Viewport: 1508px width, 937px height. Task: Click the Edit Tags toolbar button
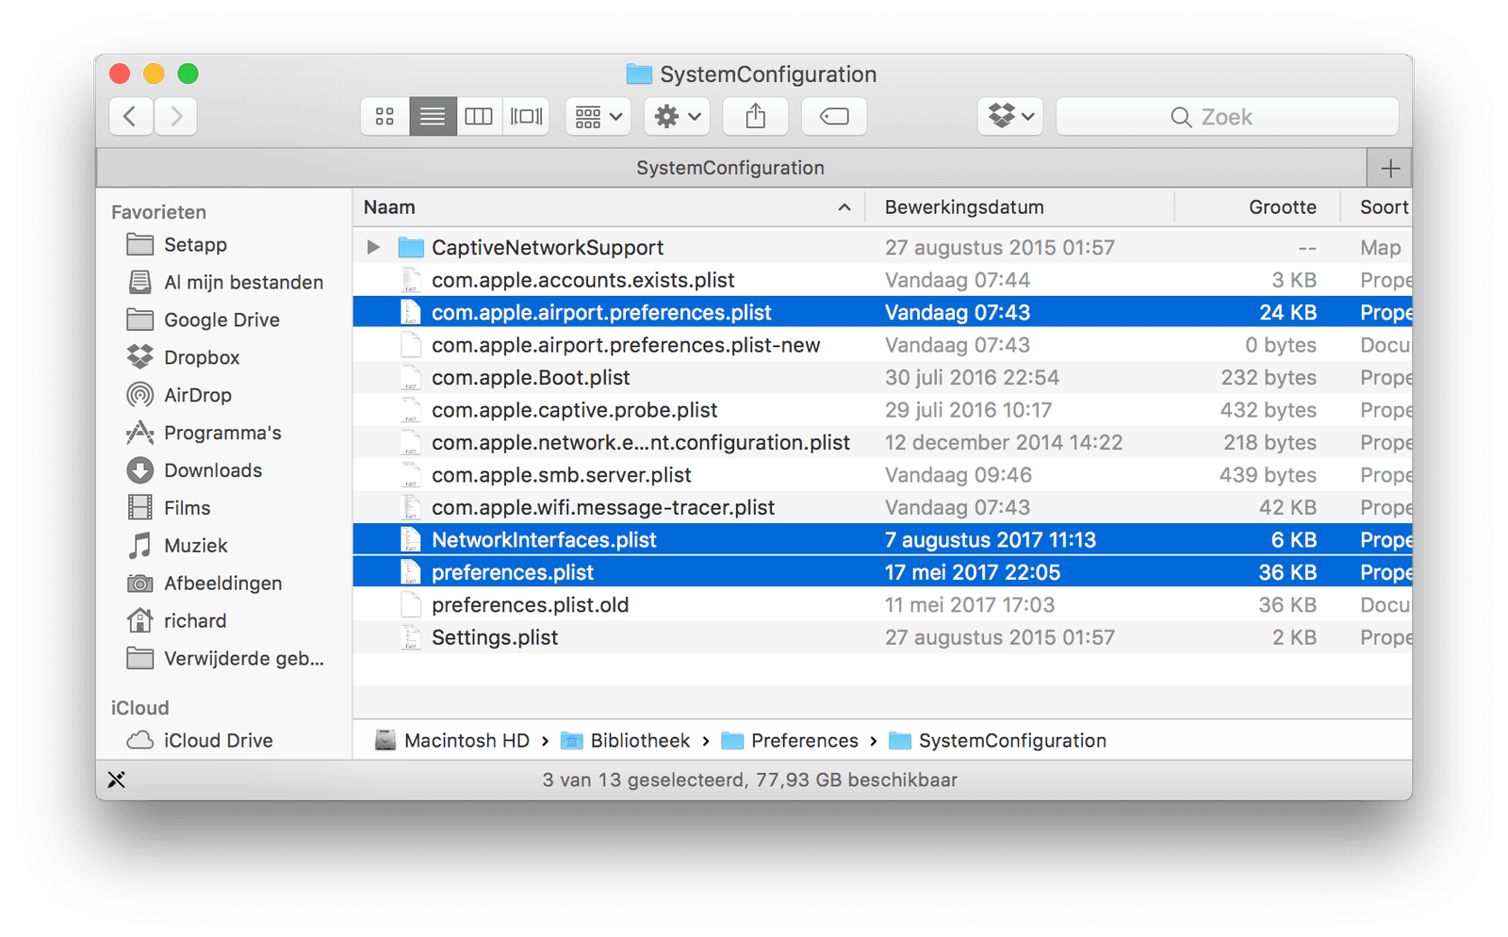pos(834,116)
